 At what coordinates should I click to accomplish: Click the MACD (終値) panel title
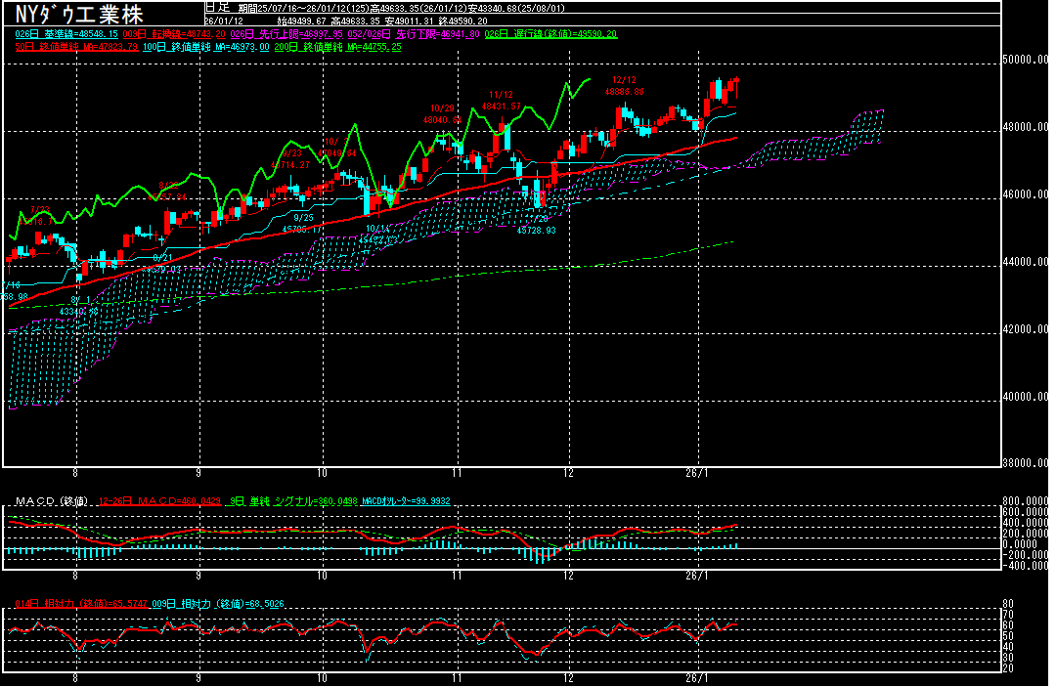[49, 501]
